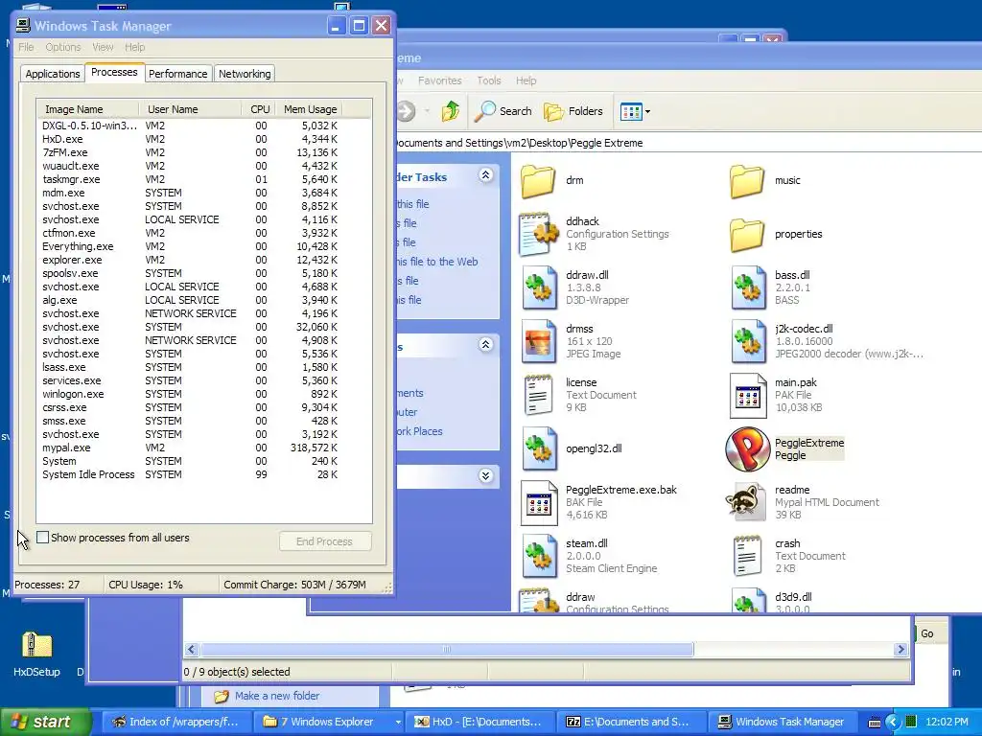This screenshot has height=736, width=982.
Task: Click the Up folder toolbar icon
Action: point(451,111)
